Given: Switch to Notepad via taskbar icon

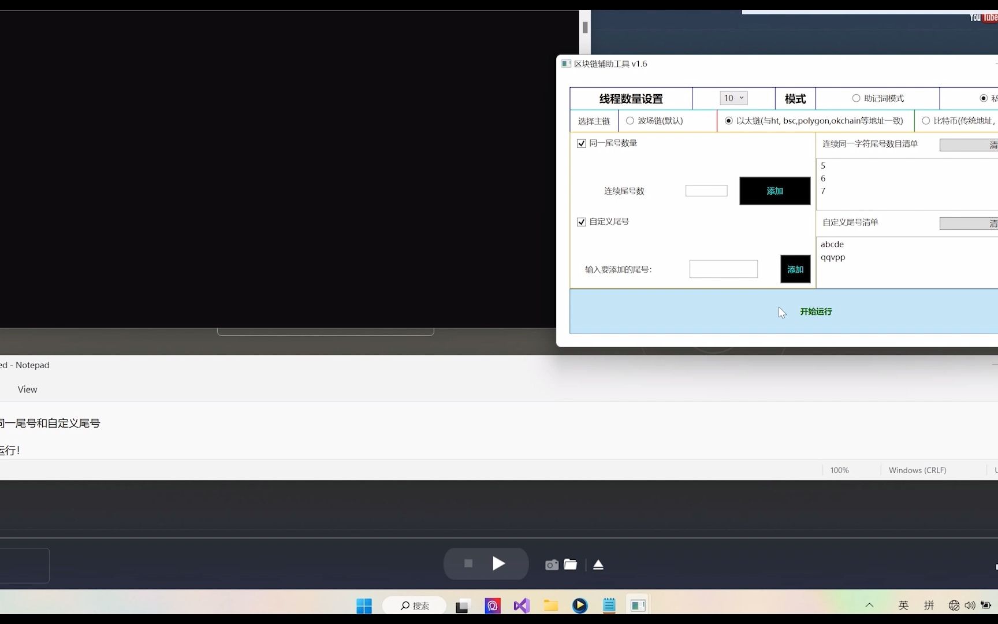Looking at the screenshot, I should [609, 606].
